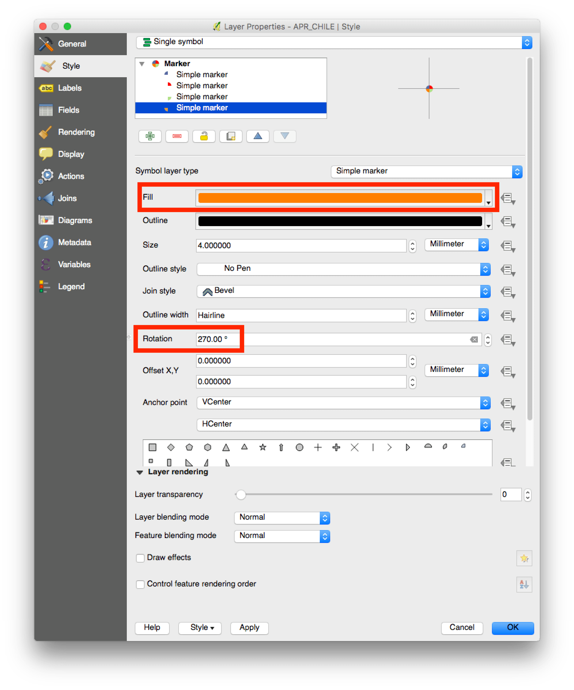The height and width of the screenshot is (690, 574).
Task: Choose the pentagon marker shape
Action: click(189, 447)
